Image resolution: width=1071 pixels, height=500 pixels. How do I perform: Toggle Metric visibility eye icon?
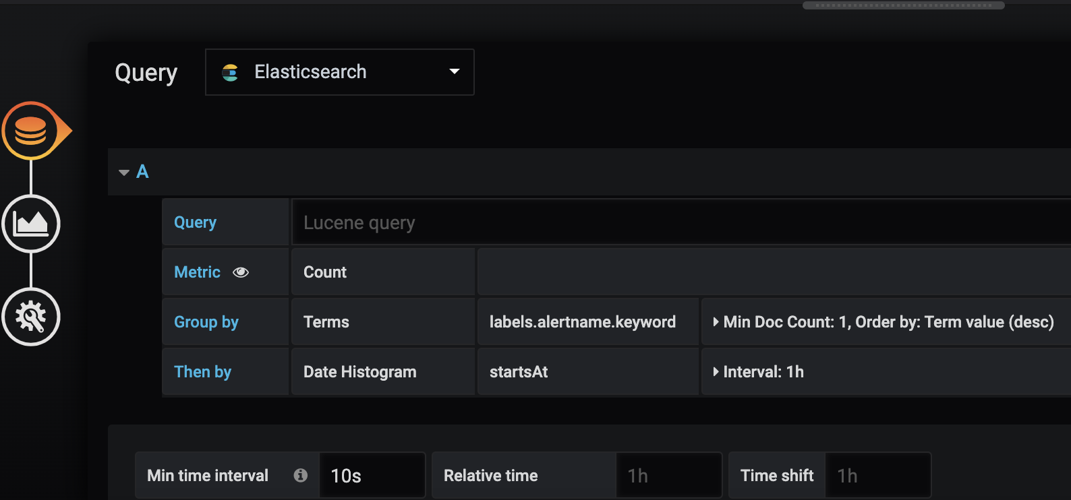[x=241, y=272]
